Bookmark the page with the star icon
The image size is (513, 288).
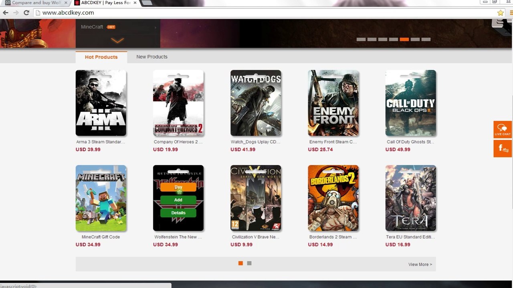click(501, 13)
